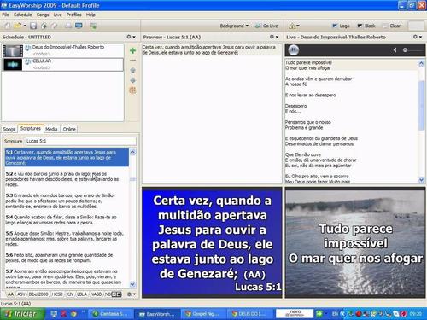Open the Live menu
Viewport: 427px width, 320px height.
58,15
